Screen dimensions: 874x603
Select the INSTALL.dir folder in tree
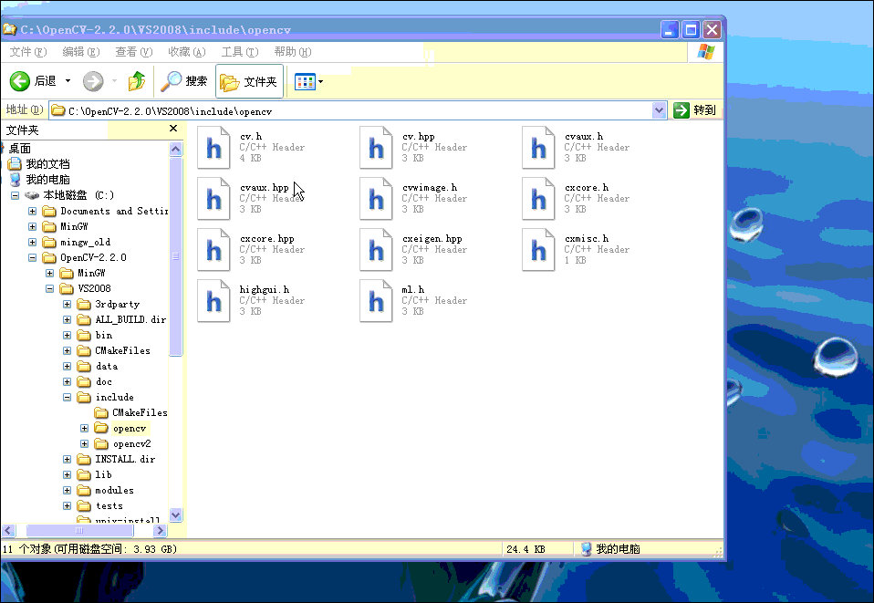point(125,459)
